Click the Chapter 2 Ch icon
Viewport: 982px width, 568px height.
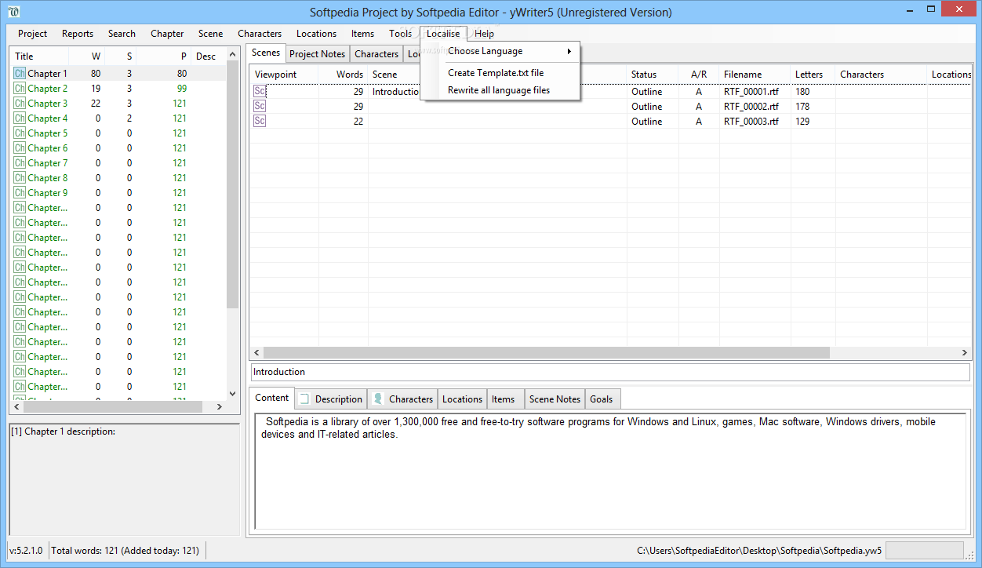click(20, 89)
